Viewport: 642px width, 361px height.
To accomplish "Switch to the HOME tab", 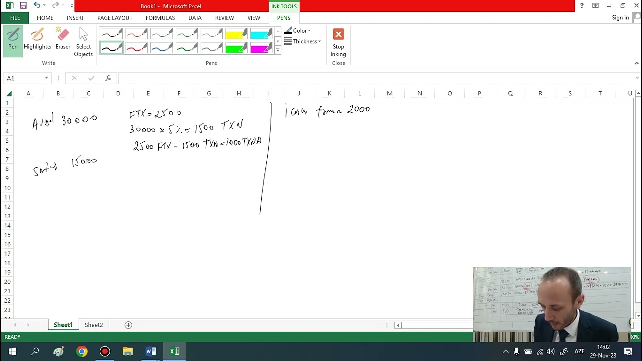I will click(x=45, y=18).
